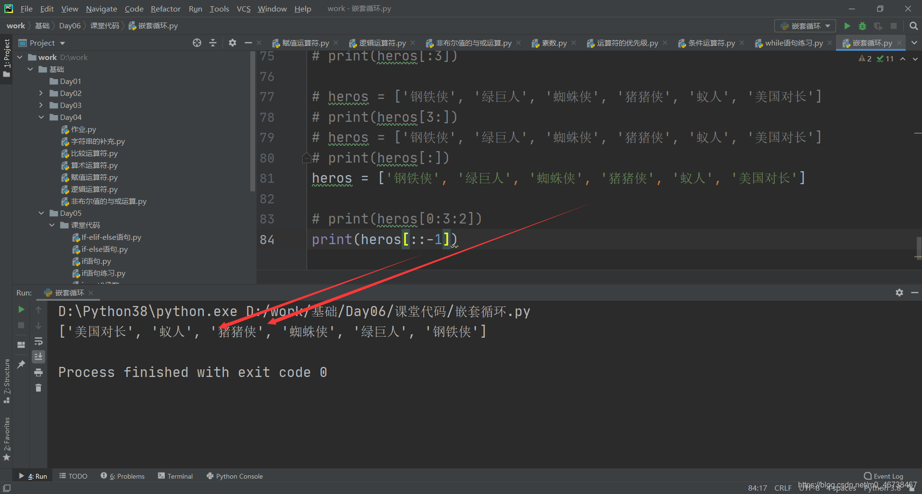Toggle the 4: Run tool window
The height and width of the screenshot is (494, 922).
(33, 476)
